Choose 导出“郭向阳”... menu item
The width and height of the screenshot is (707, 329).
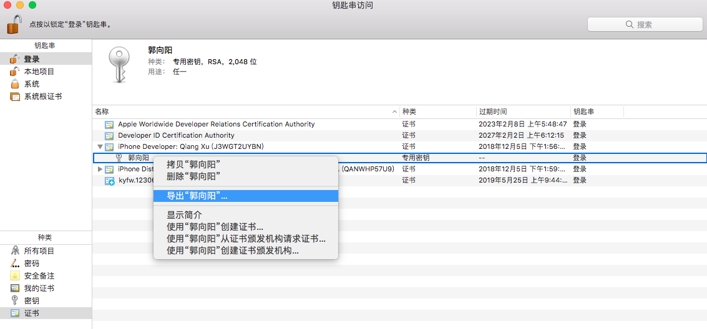click(246, 196)
